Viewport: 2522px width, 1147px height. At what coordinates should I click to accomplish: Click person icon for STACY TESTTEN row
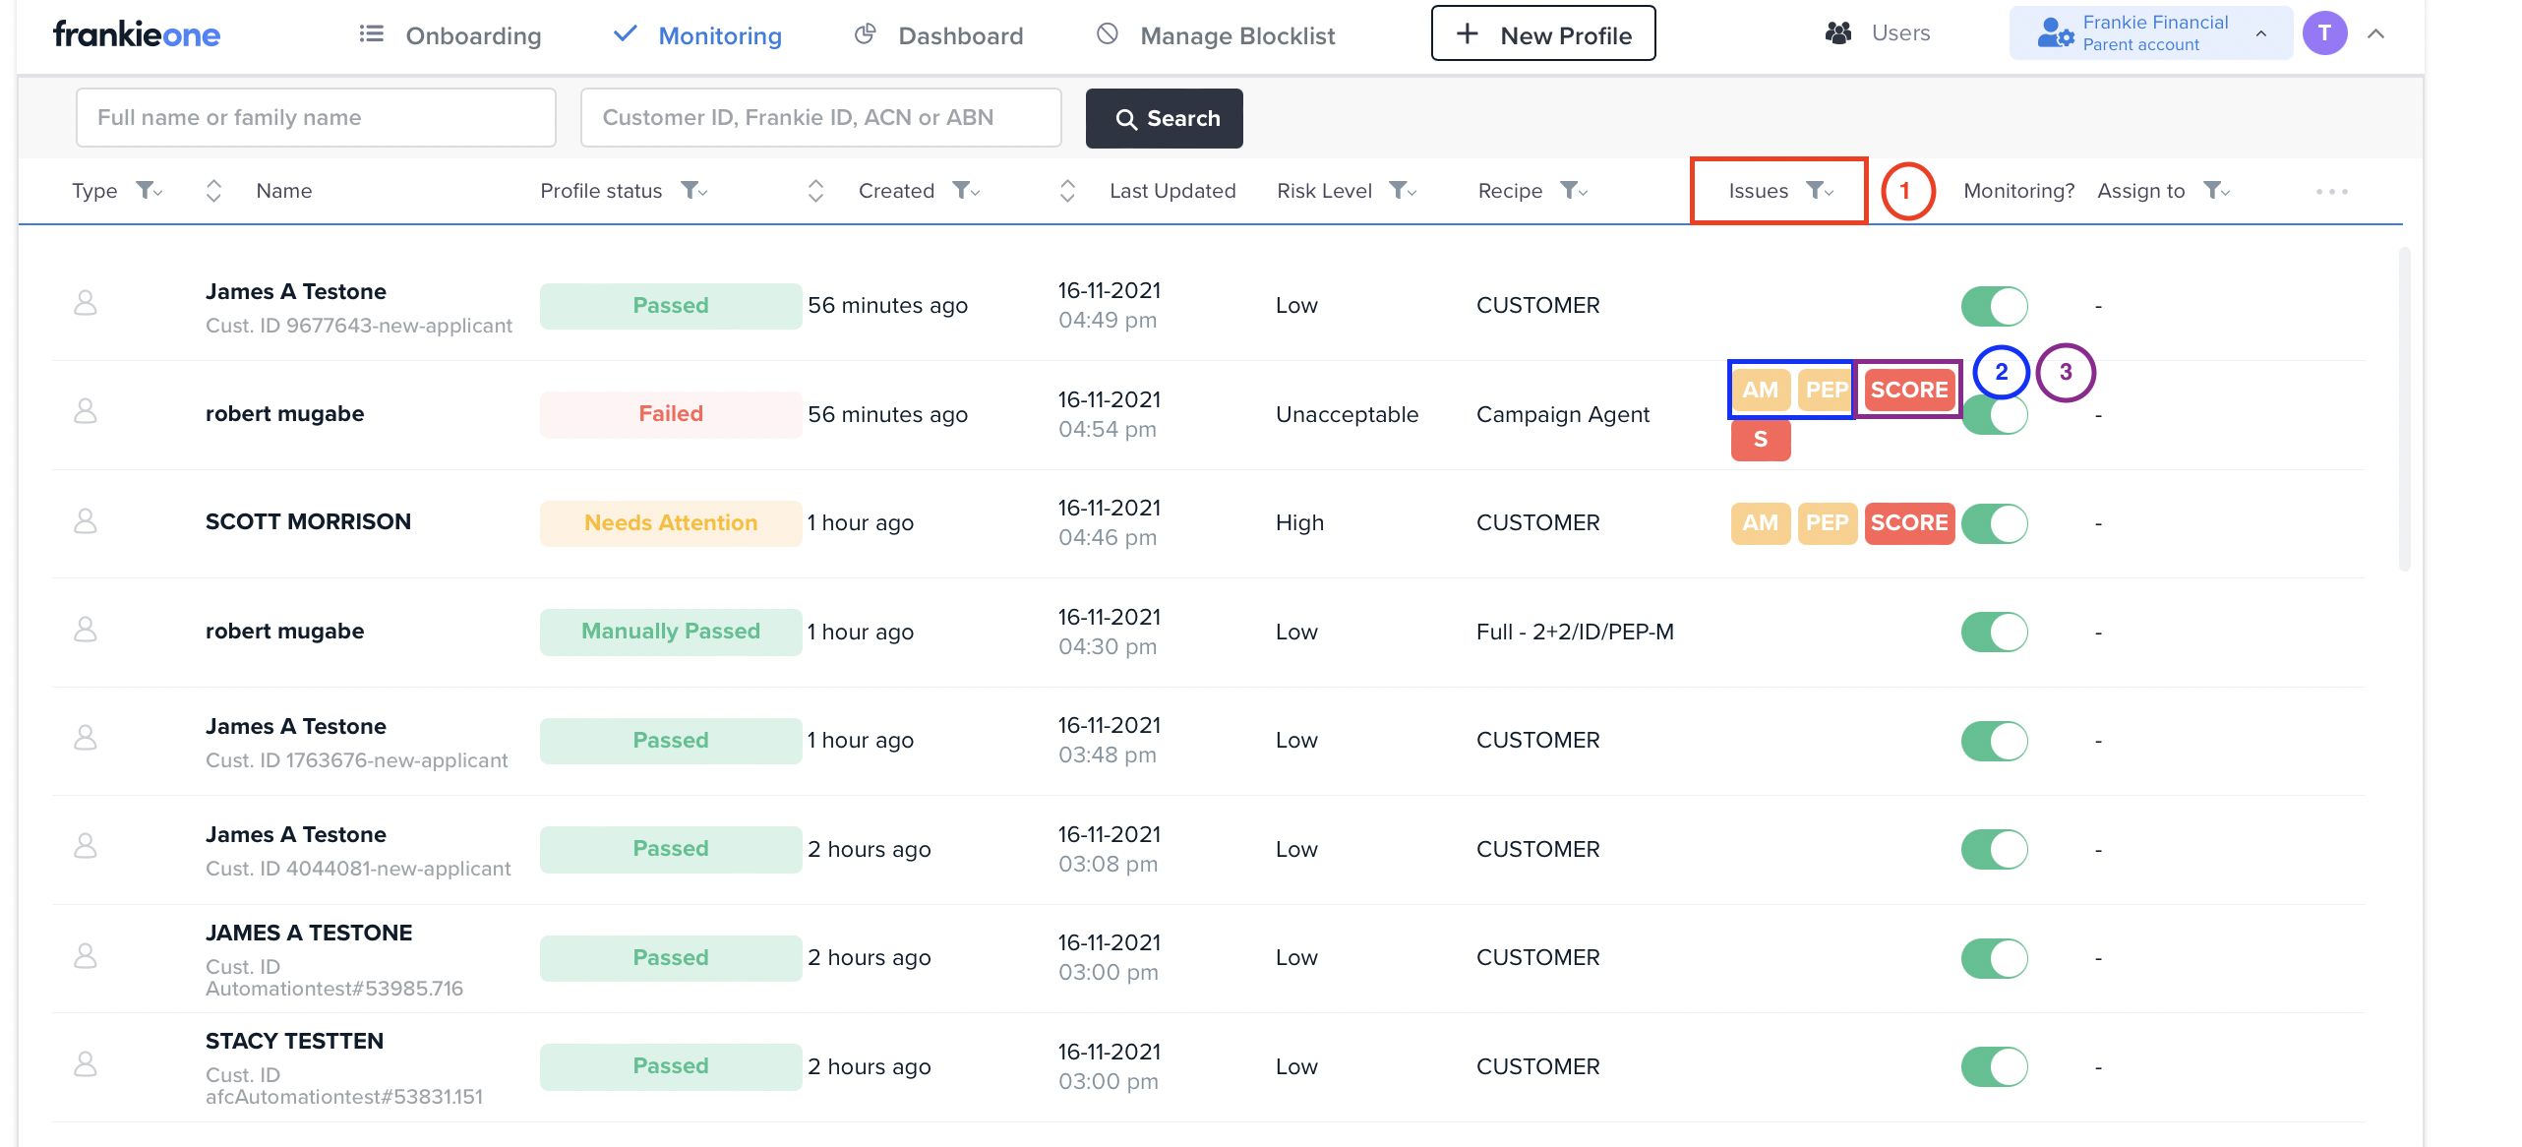pos(86,1065)
